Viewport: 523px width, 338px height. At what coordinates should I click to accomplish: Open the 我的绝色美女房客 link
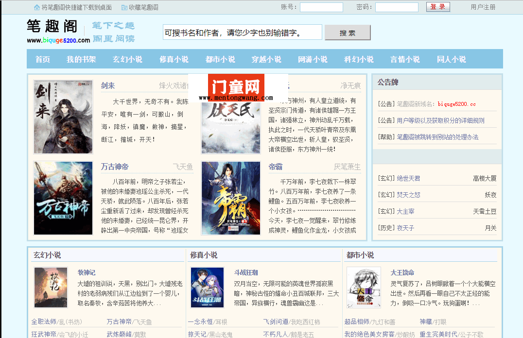pos(369,334)
